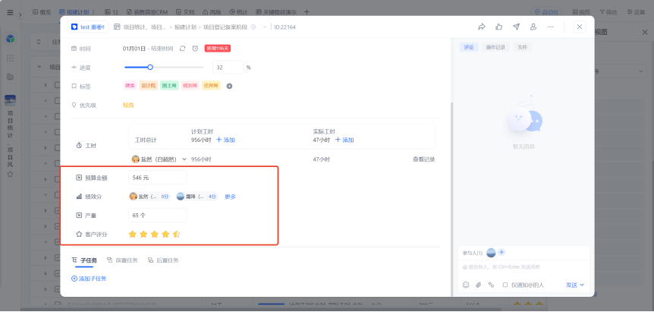The width and height of the screenshot is (654, 312).
Task: Click the folder icon in left sidebar
Action: pos(11,77)
